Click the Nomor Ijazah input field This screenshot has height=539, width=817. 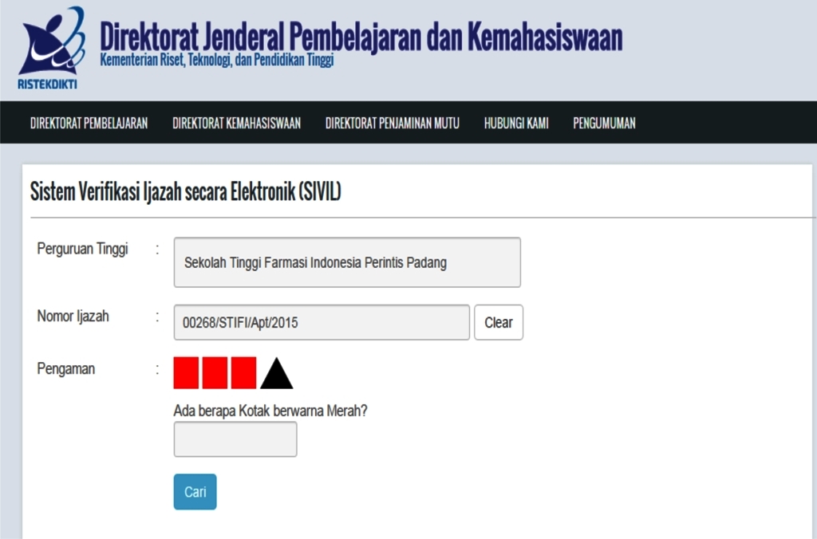[322, 322]
